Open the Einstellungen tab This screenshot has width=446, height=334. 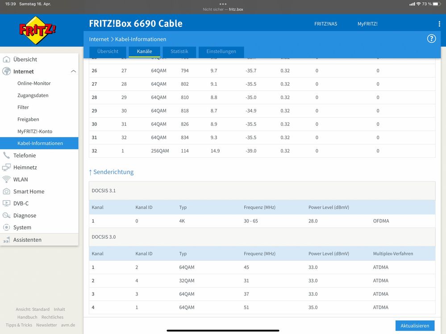coord(221,51)
